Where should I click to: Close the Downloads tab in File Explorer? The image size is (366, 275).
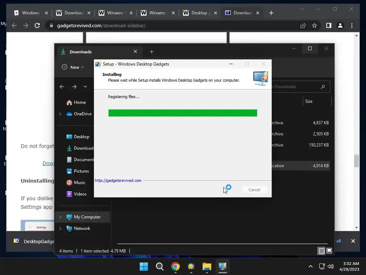pyautogui.click(x=135, y=52)
